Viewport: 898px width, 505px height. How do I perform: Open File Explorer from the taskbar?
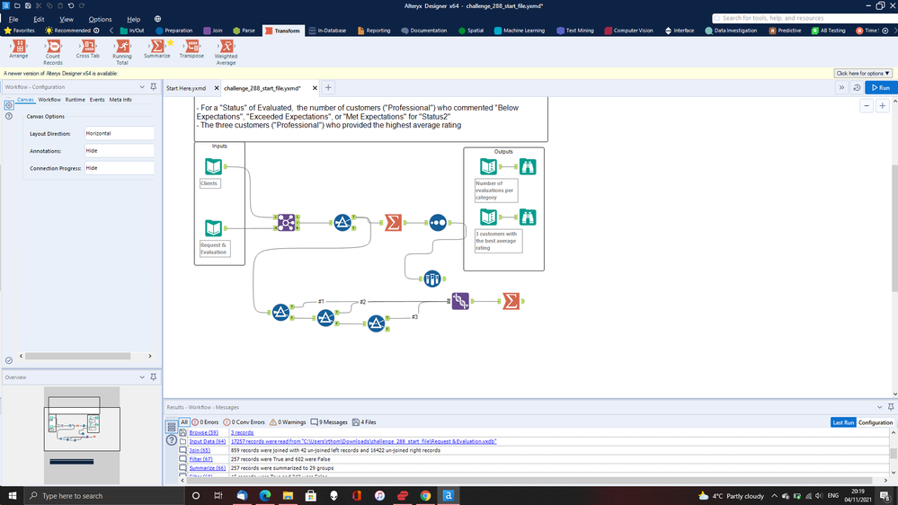click(288, 495)
